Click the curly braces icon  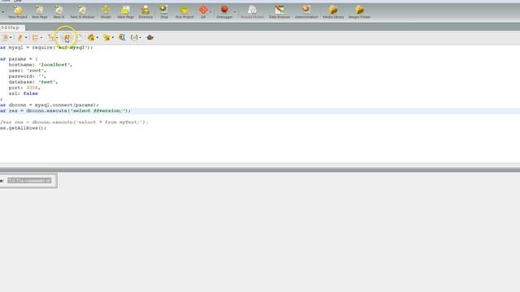pyautogui.click(x=134, y=37)
